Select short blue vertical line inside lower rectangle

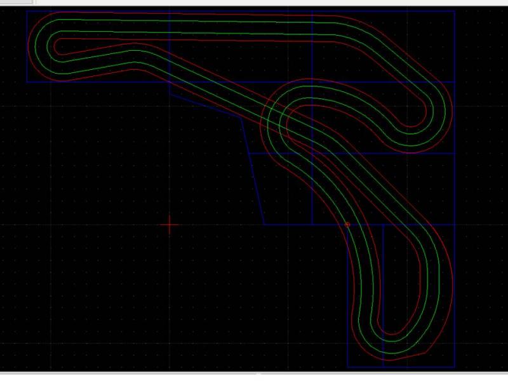[383, 292]
